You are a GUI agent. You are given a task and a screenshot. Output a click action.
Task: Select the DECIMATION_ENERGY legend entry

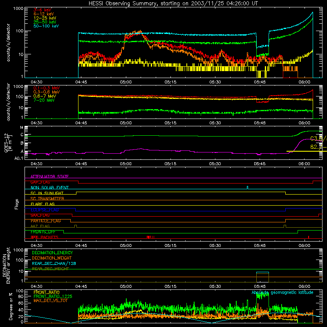click(x=52, y=253)
